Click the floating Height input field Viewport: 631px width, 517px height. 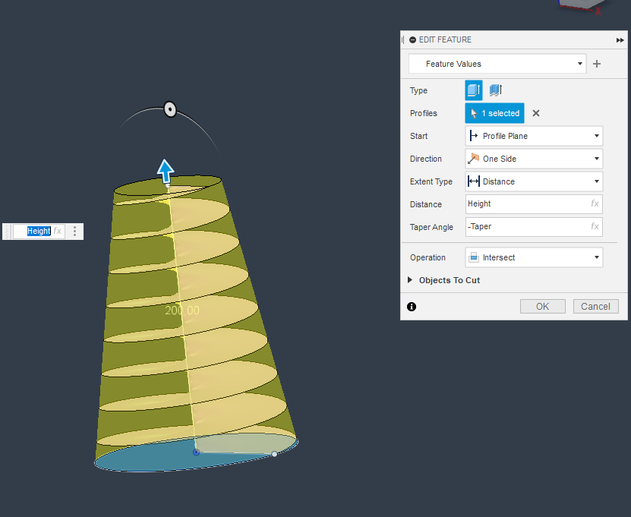click(x=37, y=231)
